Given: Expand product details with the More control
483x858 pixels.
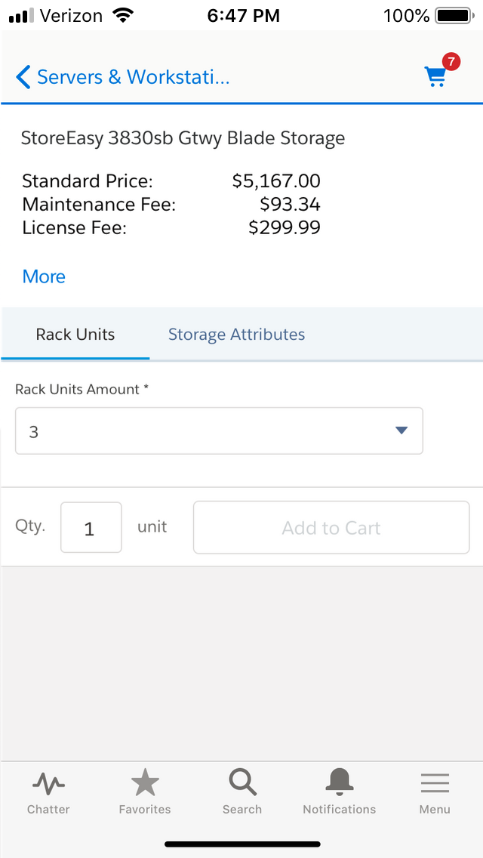Looking at the screenshot, I should [43, 276].
